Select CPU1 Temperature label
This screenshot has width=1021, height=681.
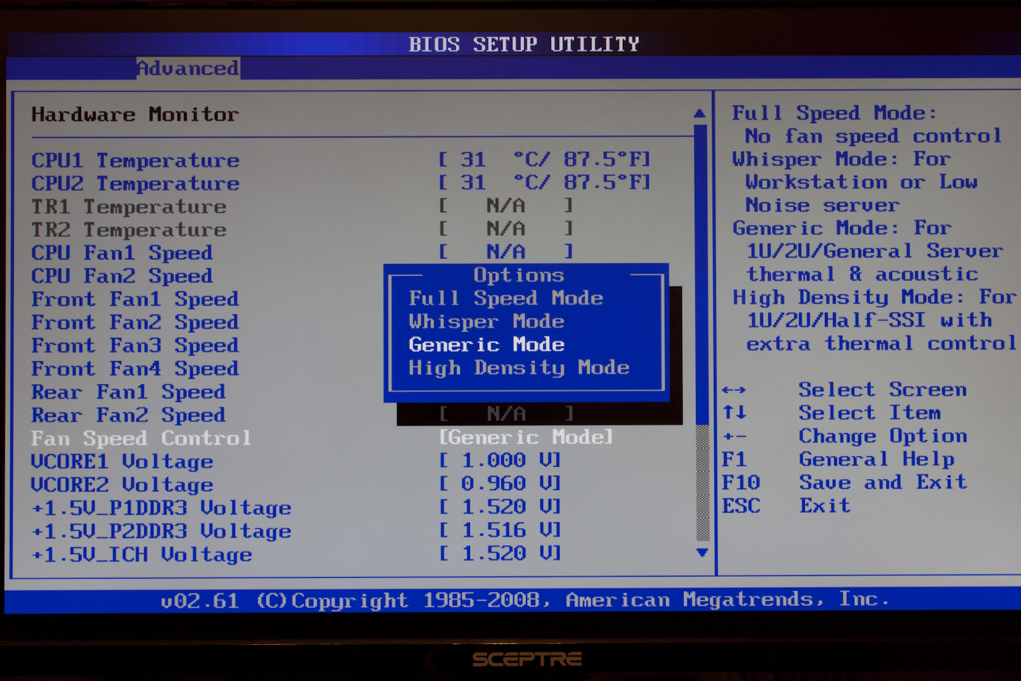pyautogui.click(x=136, y=160)
